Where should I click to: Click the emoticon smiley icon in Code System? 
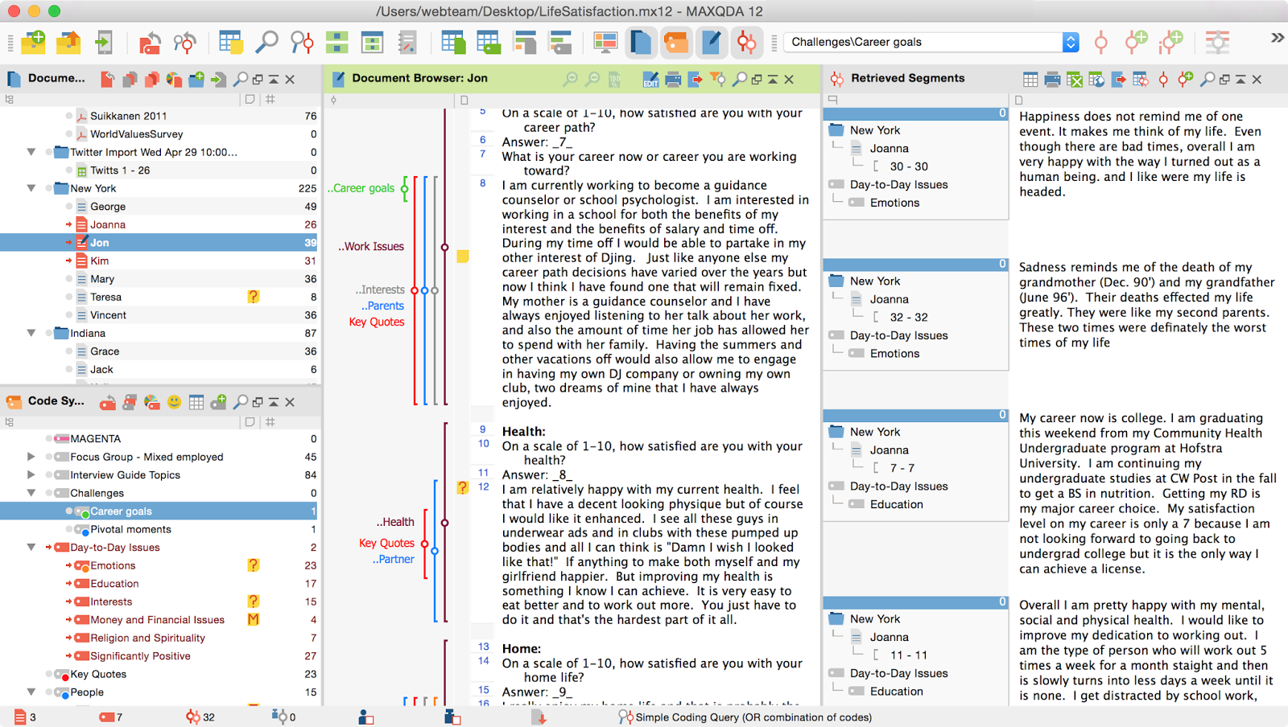(174, 401)
